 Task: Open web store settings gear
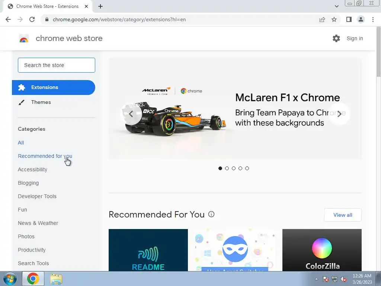[336, 38]
